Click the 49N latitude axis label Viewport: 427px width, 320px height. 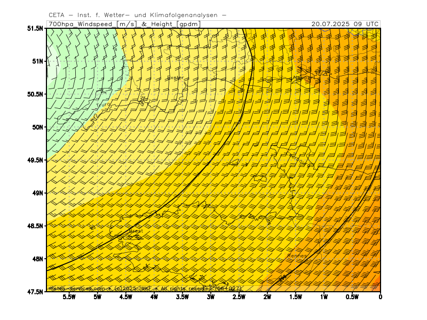tap(37, 193)
